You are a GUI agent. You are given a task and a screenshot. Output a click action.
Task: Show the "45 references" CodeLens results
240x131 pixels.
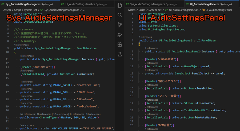[x=21, y=45]
